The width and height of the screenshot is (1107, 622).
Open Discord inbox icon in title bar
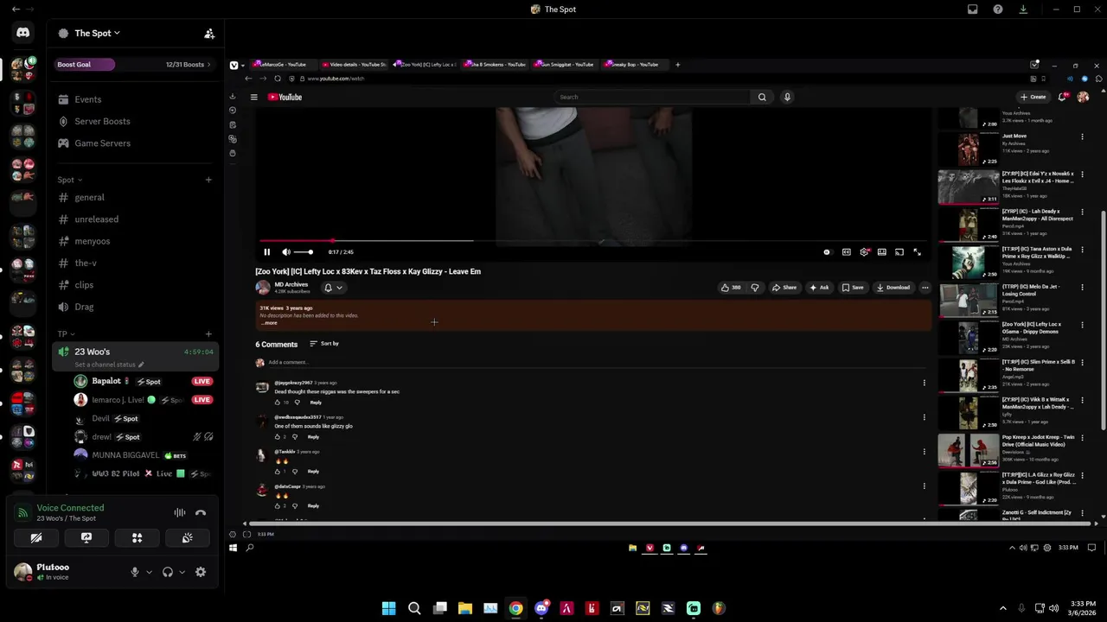tap(973, 10)
